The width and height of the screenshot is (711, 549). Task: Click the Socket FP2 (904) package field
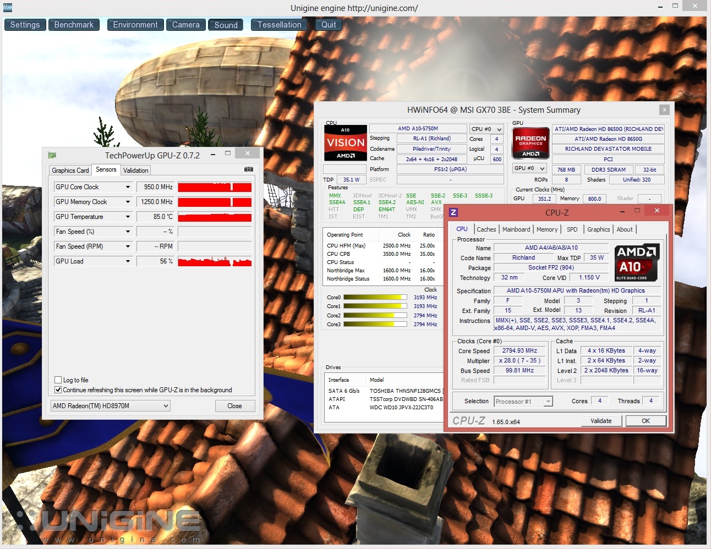point(551,267)
